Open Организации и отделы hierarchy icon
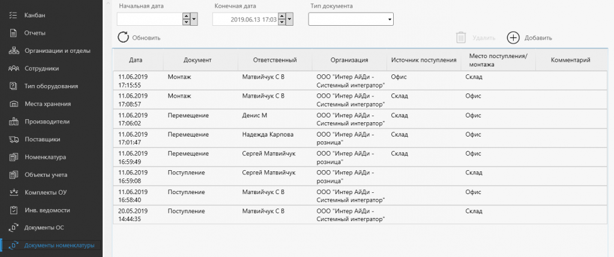Image resolution: width=614 pixels, height=257 pixels. click(13, 51)
